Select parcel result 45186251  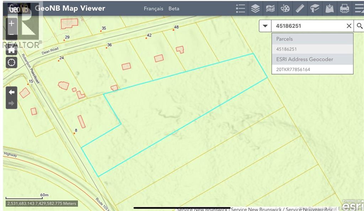click(x=287, y=49)
